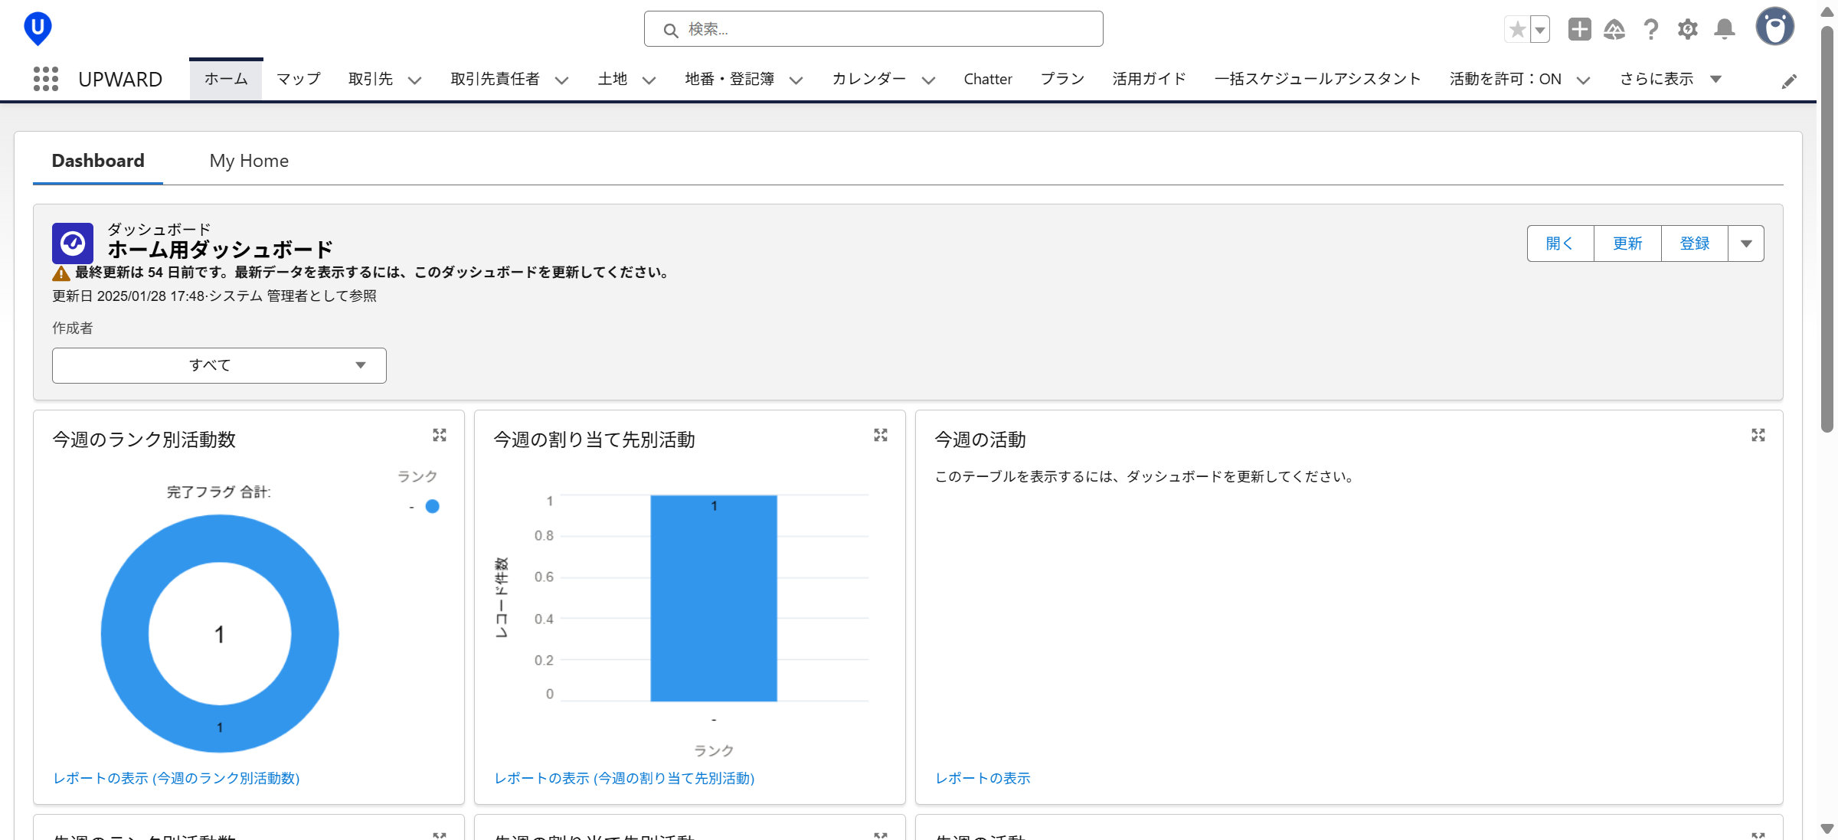Screen dimensions: 1838x840
Task: Open the Trailhead guidance icon
Action: pyautogui.click(x=1614, y=30)
